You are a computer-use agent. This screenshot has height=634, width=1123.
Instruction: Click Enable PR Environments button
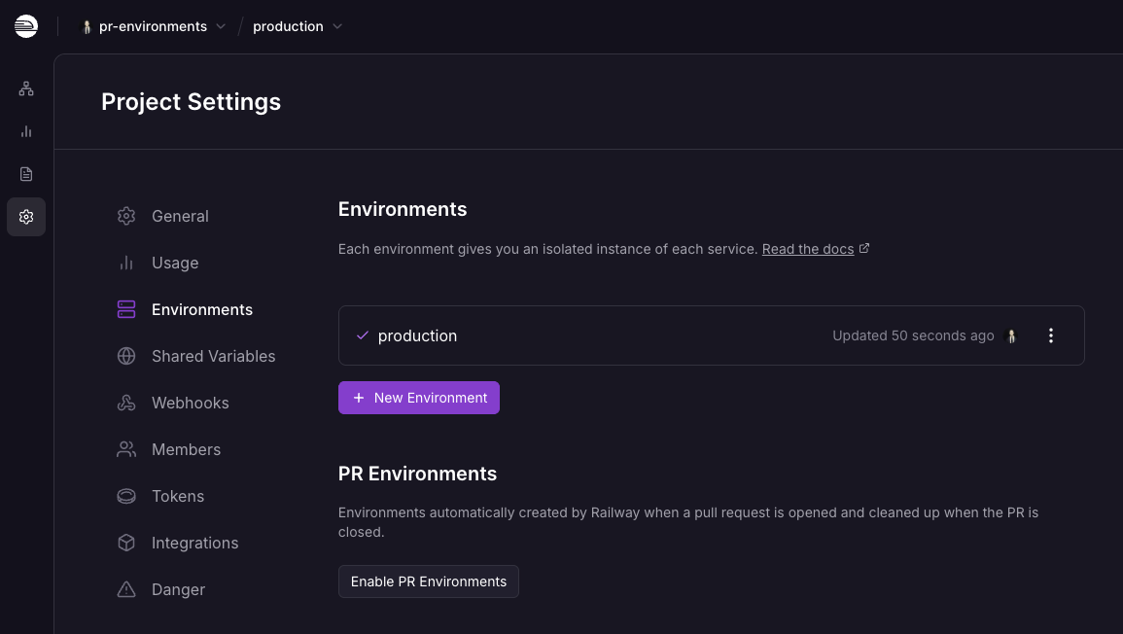(x=428, y=581)
